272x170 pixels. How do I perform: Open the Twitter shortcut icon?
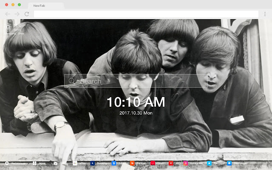(x=209, y=163)
